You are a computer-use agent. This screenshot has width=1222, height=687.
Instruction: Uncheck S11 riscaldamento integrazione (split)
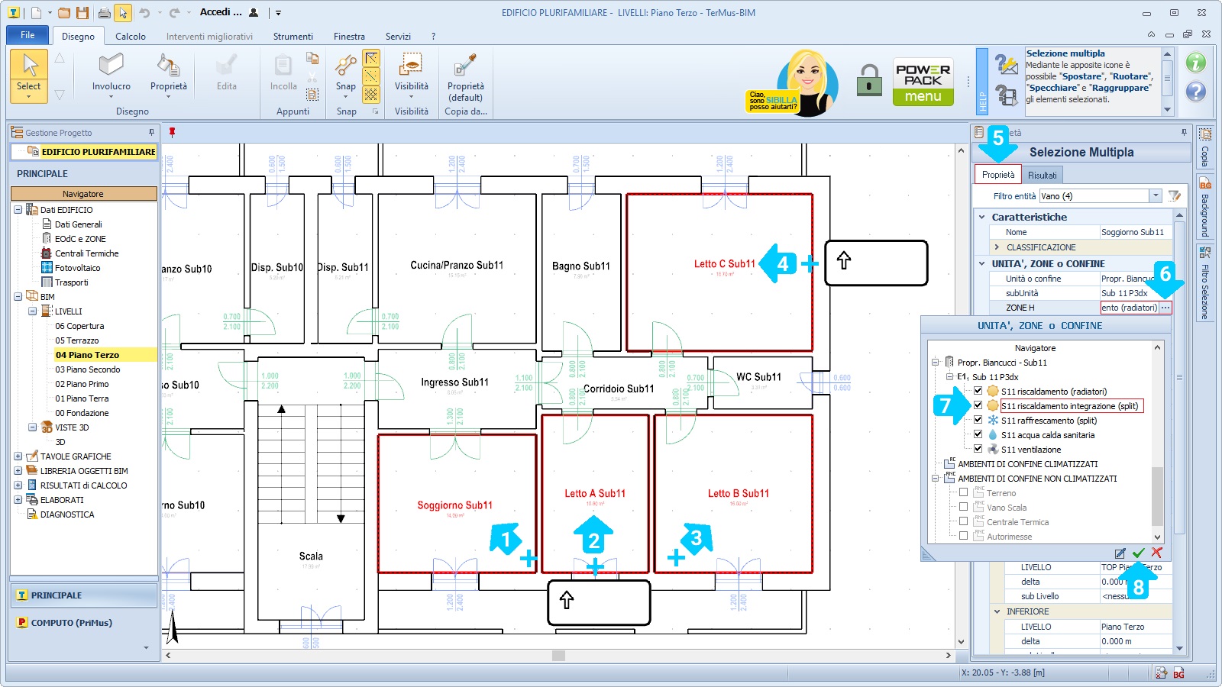[978, 405]
